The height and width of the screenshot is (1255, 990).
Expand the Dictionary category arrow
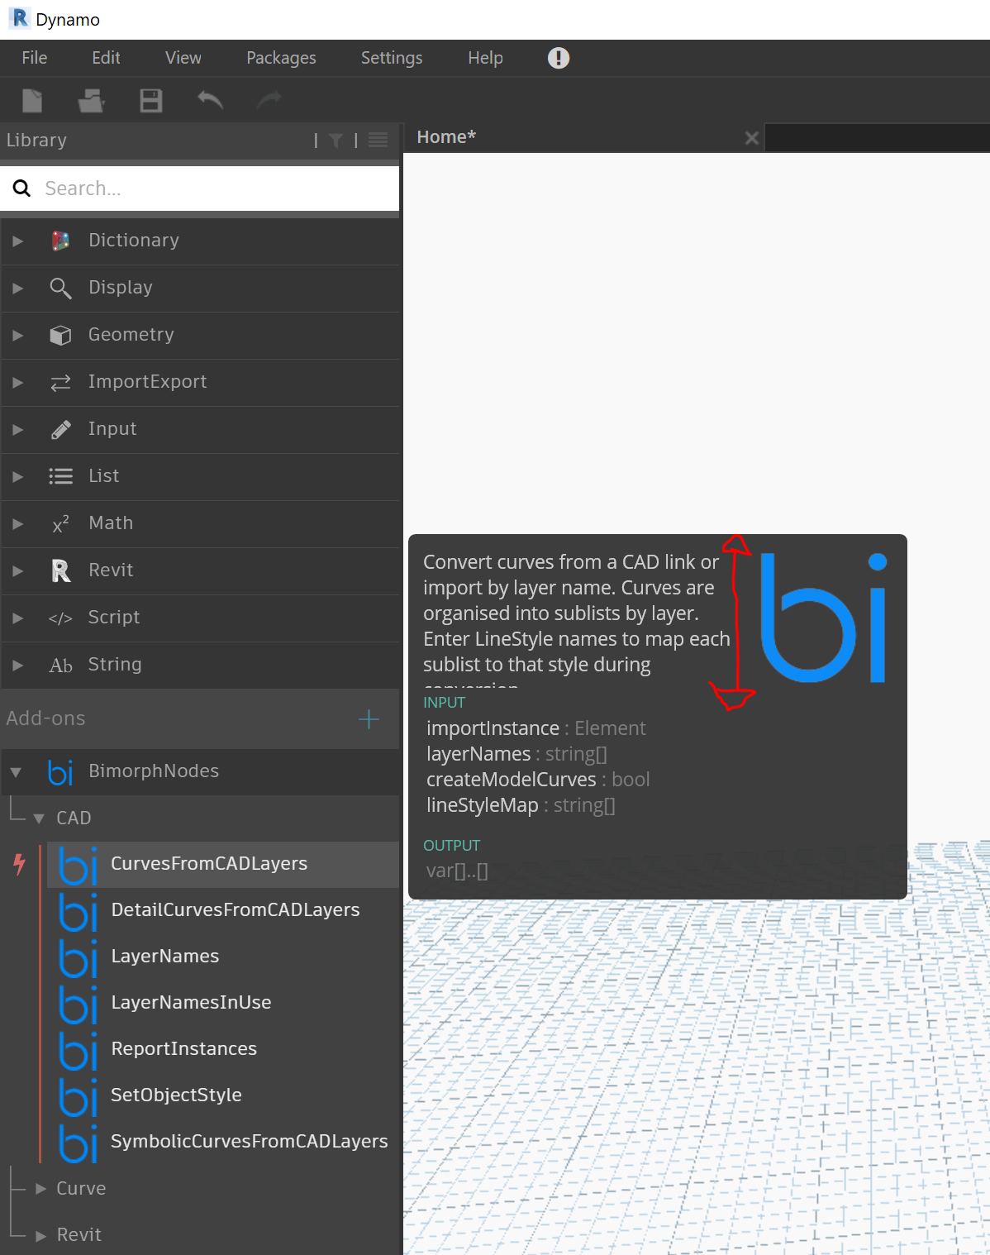tap(17, 241)
